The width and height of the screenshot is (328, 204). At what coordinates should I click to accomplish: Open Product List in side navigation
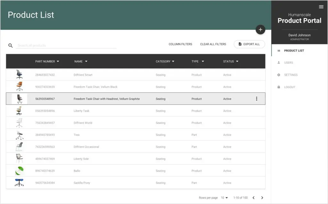tap(294, 51)
